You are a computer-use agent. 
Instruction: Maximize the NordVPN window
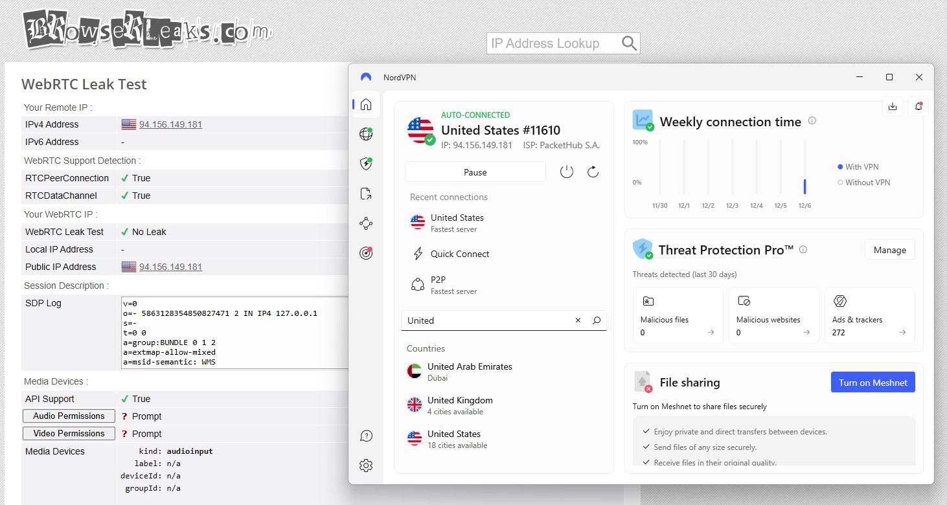click(889, 77)
